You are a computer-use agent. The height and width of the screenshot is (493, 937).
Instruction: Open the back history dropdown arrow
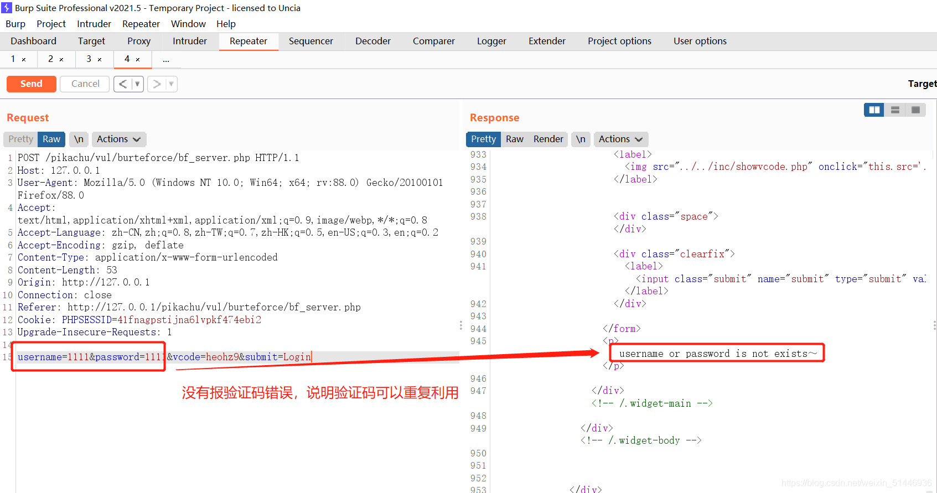137,84
